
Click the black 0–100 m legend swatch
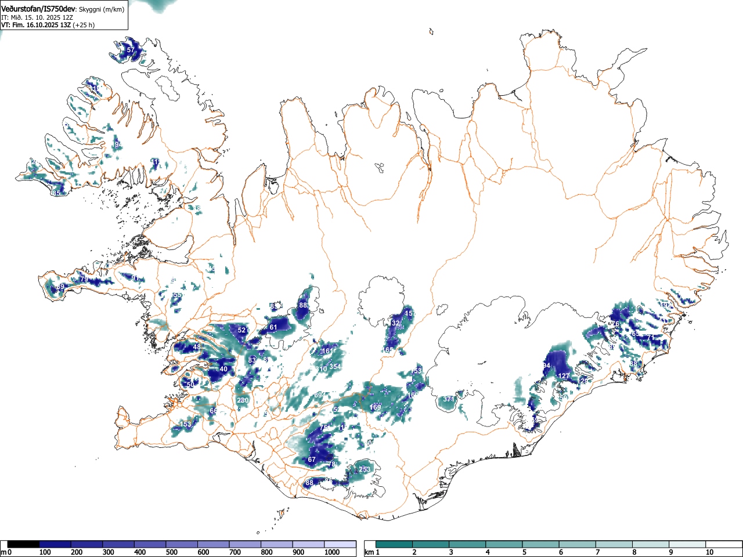(x=24, y=544)
